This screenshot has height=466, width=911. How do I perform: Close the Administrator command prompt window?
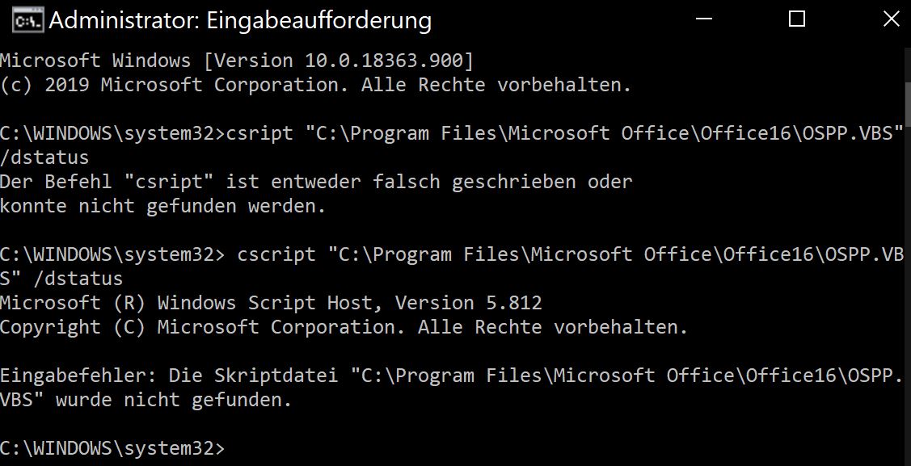[891, 19]
